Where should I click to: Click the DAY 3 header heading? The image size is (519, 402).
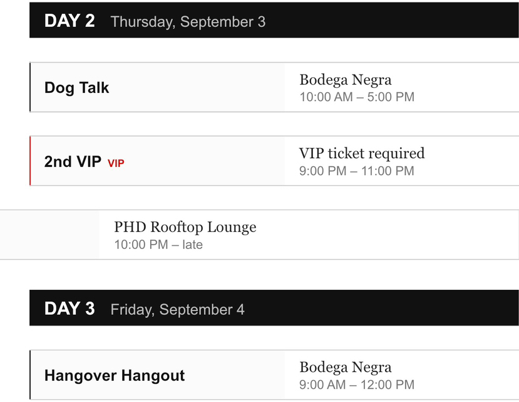click(x=69, y=308)
